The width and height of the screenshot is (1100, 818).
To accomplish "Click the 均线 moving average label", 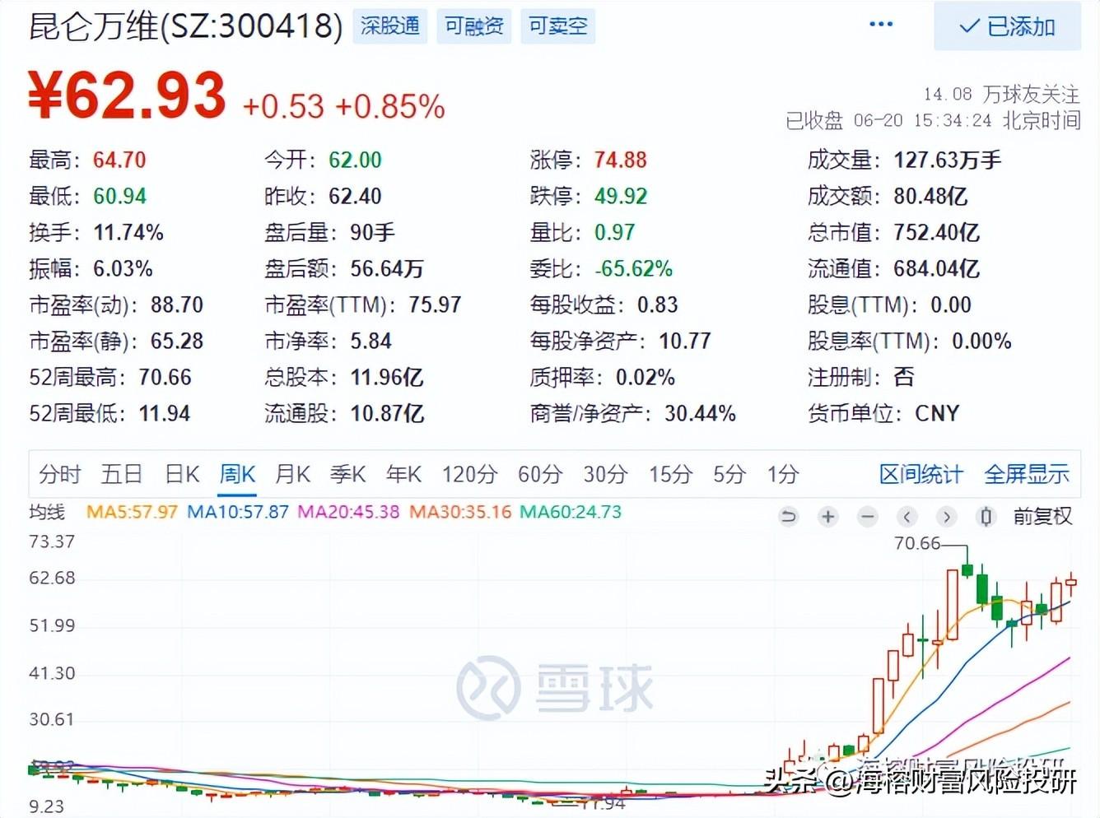I will pos(47,513).
